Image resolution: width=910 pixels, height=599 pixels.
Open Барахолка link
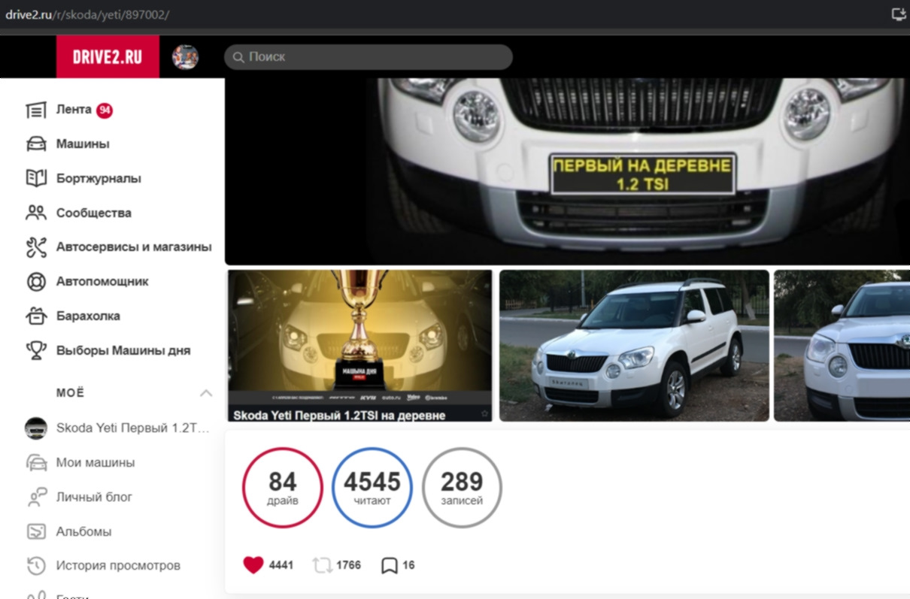(x=88, y=316)
